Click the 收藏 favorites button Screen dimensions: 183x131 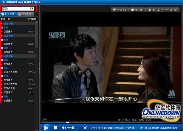tap(137, 10)
